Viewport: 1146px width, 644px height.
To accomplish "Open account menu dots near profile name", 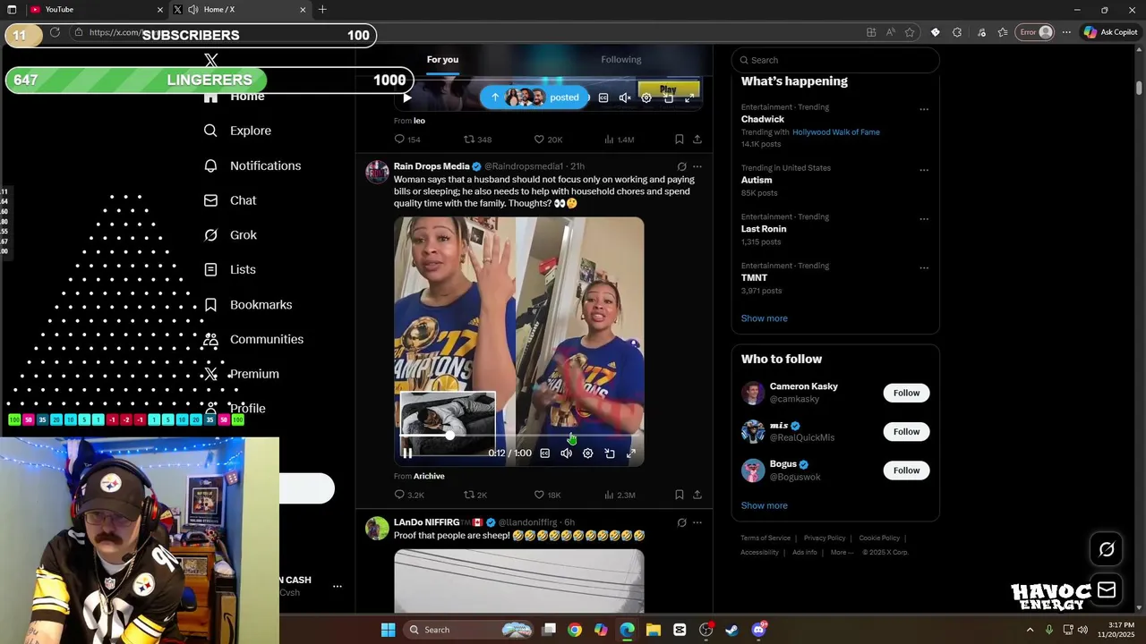I will [x=338, y=586].
